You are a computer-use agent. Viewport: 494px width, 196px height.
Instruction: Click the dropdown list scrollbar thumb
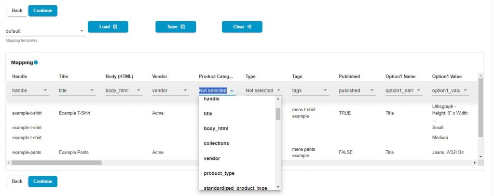(278, 114)
